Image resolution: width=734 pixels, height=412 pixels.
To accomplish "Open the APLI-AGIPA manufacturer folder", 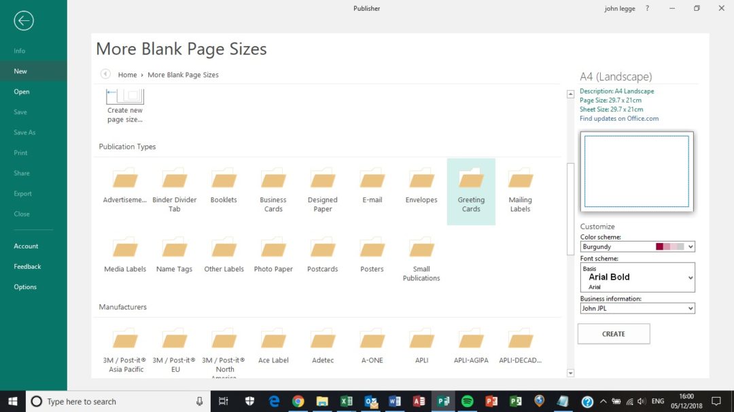I will click(x=471, y=347).
